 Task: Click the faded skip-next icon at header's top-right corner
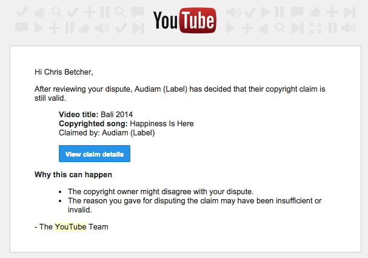click(350, 12)
